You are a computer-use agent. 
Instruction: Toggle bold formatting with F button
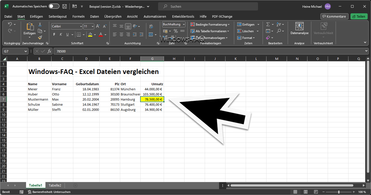coord(54,35)
